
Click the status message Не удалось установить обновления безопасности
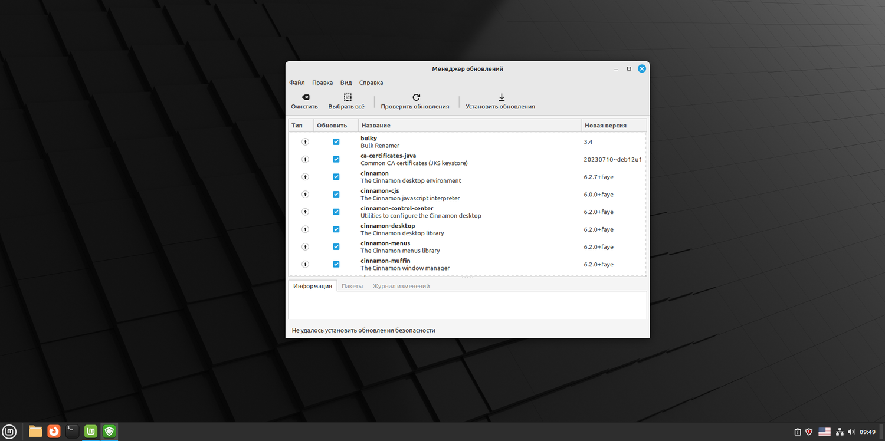[x=363, y=330]
